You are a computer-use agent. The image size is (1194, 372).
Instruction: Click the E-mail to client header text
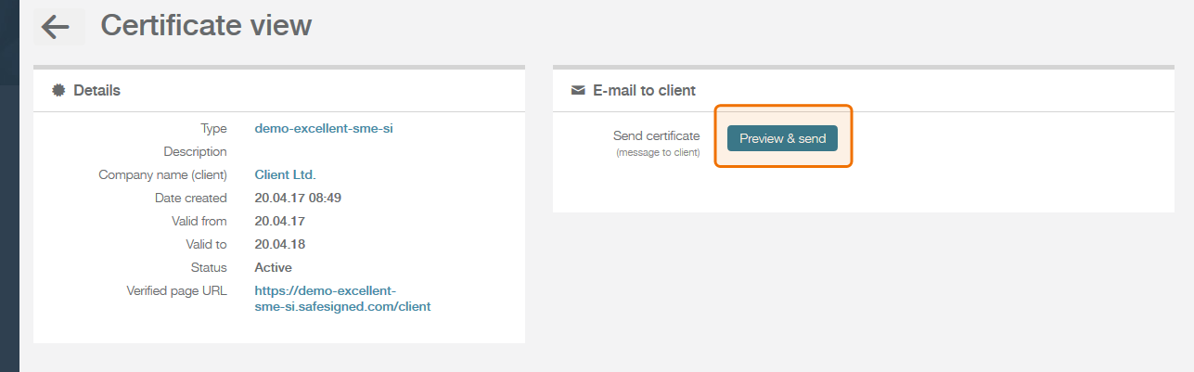pyautogui.click(x=645, y=90)
